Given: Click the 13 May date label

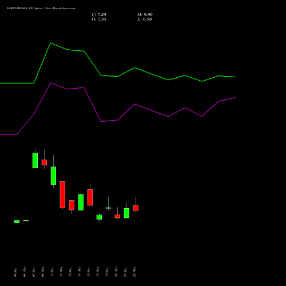Looking at the screenshot, I should point(70,272).
